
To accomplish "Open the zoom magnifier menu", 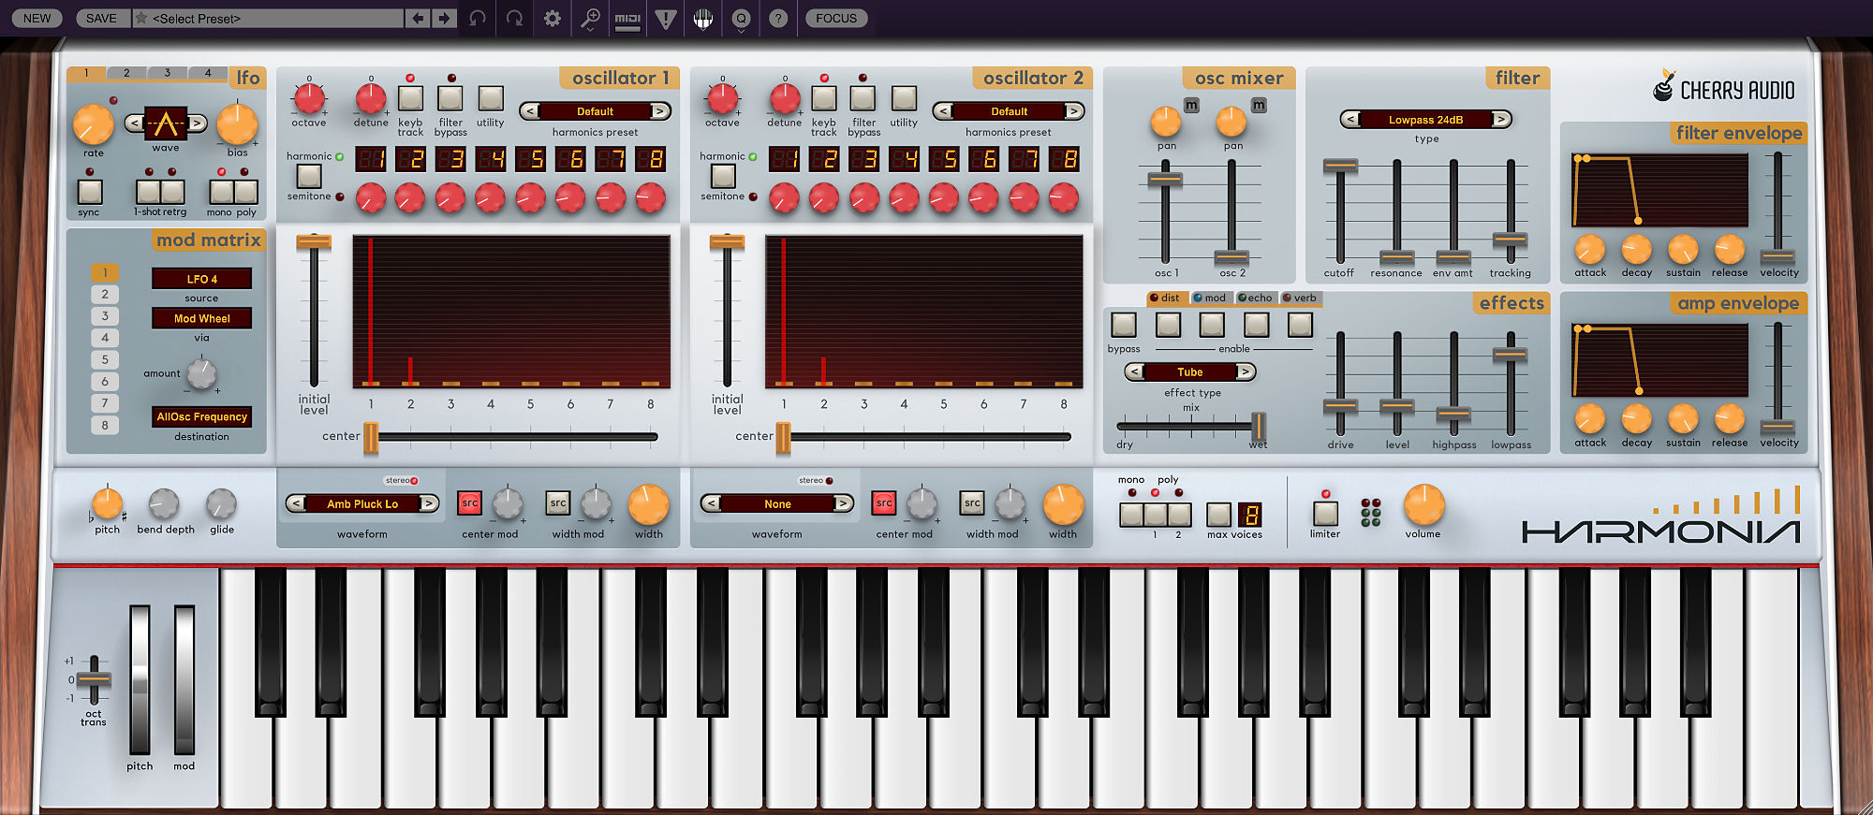I will pos(590,18).
